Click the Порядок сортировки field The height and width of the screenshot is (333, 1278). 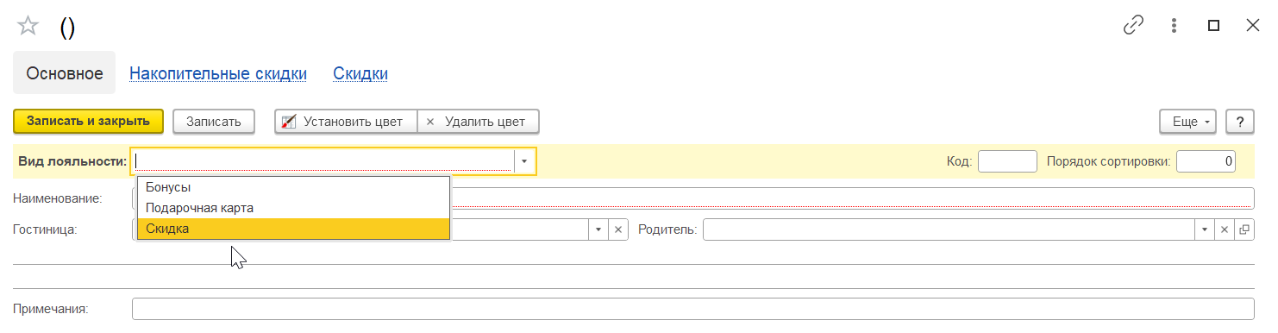point(1206,161)
